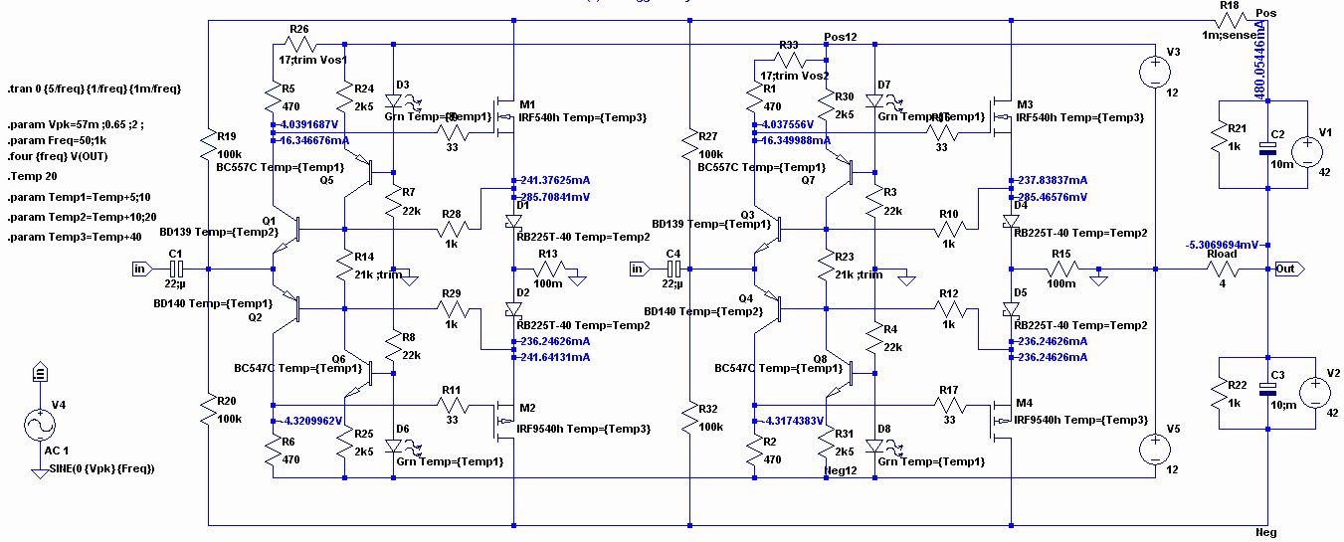Click the R26 trim Vos1 resistor
This screenshot has width=1344, height=542.
click(x=299, y=45)
